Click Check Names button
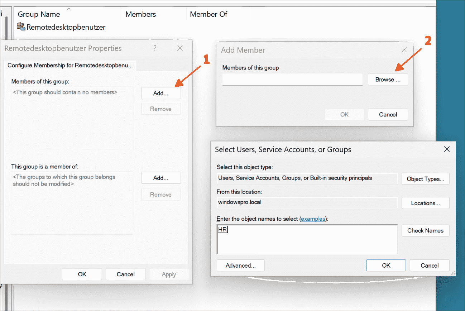Viewport: 465px width, 311px height. (426, 230)
